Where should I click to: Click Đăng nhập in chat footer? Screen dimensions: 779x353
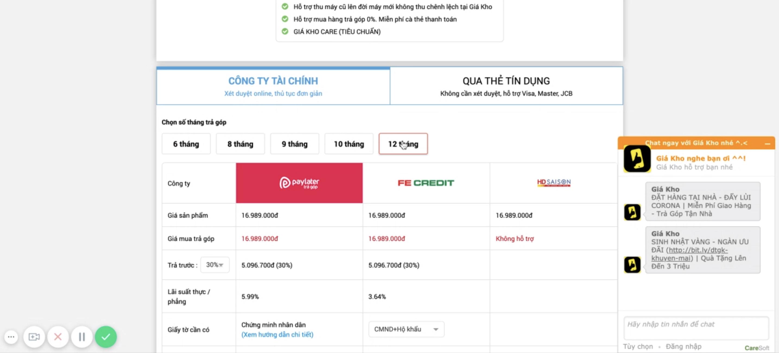[683, 346]
